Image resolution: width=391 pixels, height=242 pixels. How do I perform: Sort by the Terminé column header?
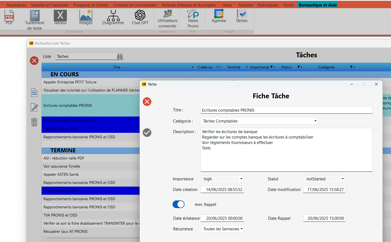234,67
